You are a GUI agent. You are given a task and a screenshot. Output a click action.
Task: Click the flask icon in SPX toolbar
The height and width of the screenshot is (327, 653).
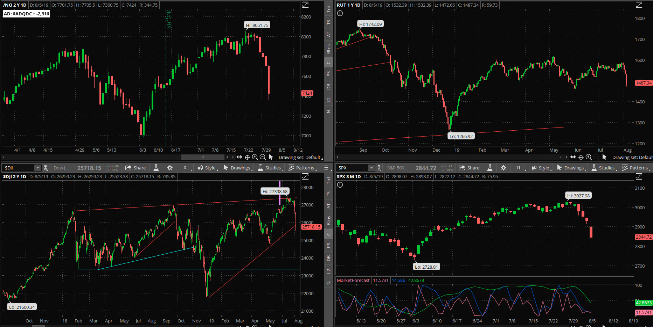tap(490, 168)
